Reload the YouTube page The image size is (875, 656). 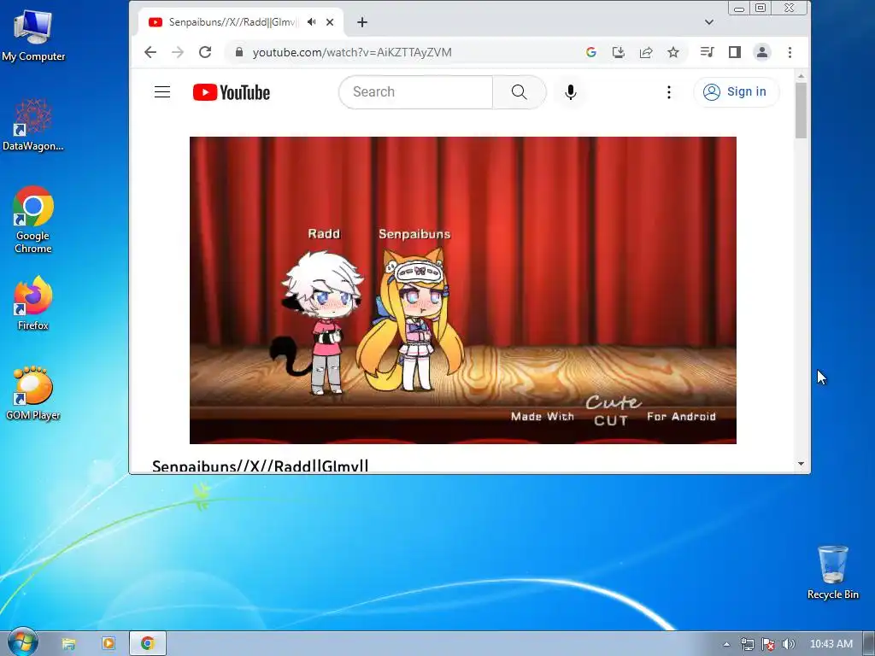(x=205, y=52)
